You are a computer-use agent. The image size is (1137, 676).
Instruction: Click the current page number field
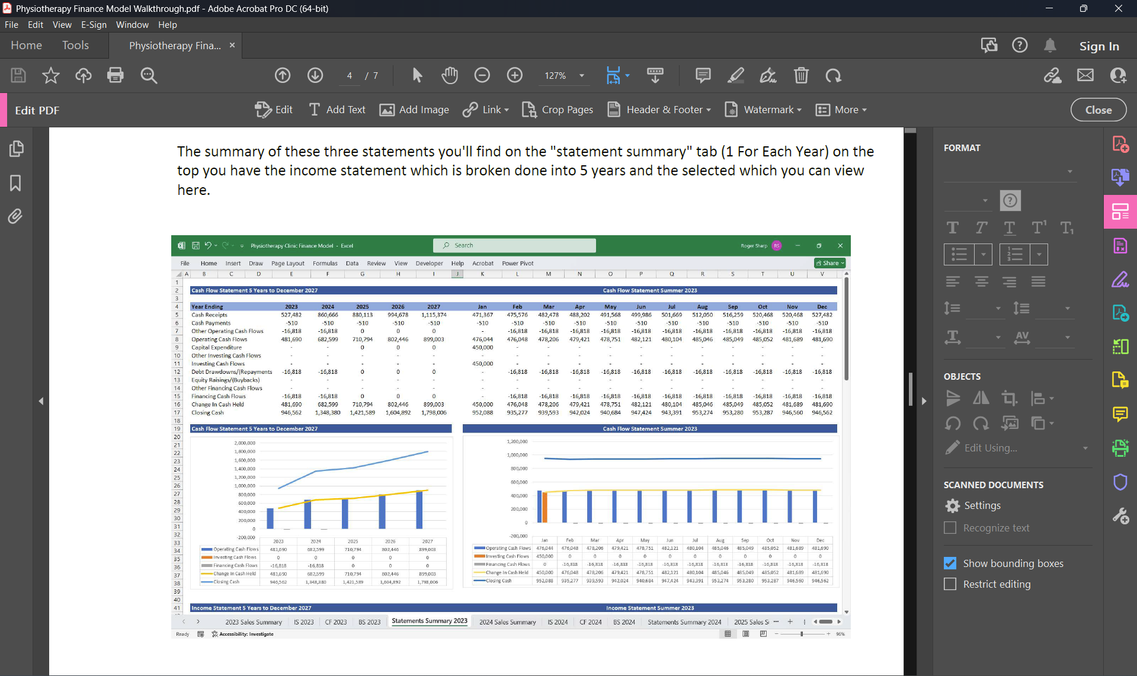coord(350,75)
